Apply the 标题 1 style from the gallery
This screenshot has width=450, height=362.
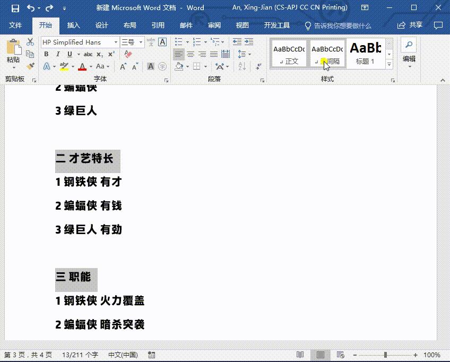pos(367,52)
